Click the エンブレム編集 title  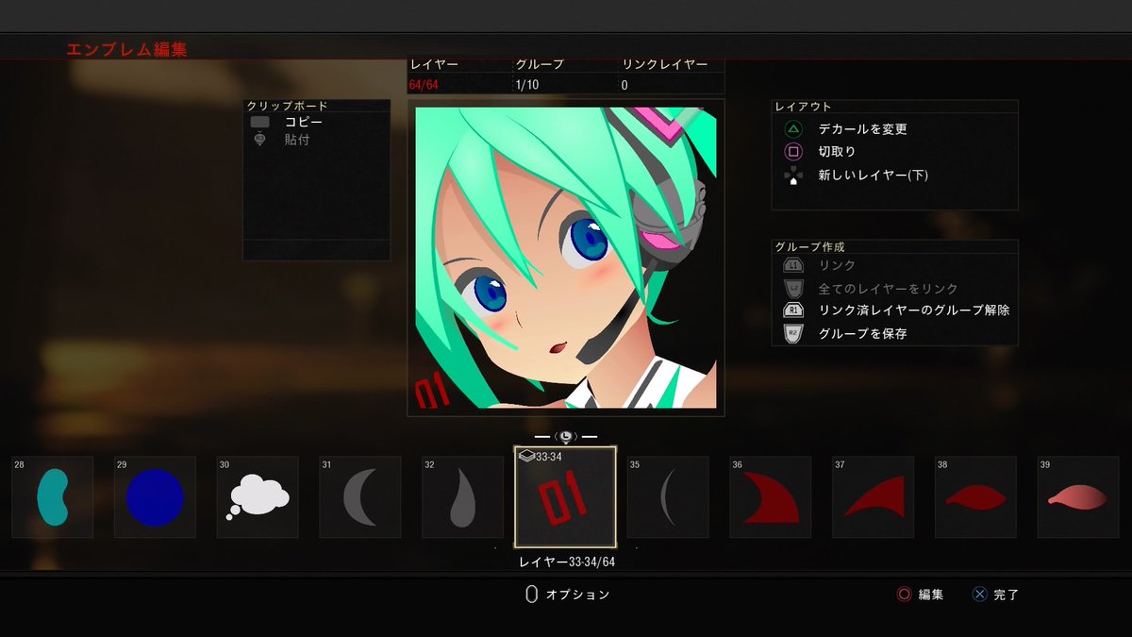click(126, 49)
